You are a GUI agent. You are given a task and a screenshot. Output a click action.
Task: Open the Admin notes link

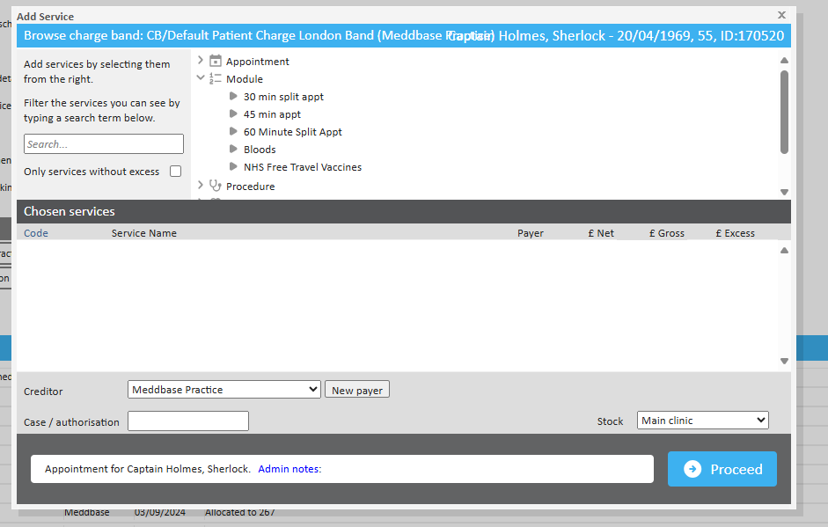coord(289,469)
